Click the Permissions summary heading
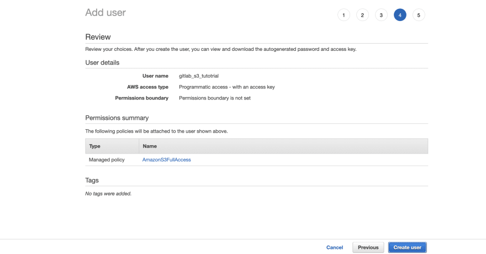 point(117,118)
